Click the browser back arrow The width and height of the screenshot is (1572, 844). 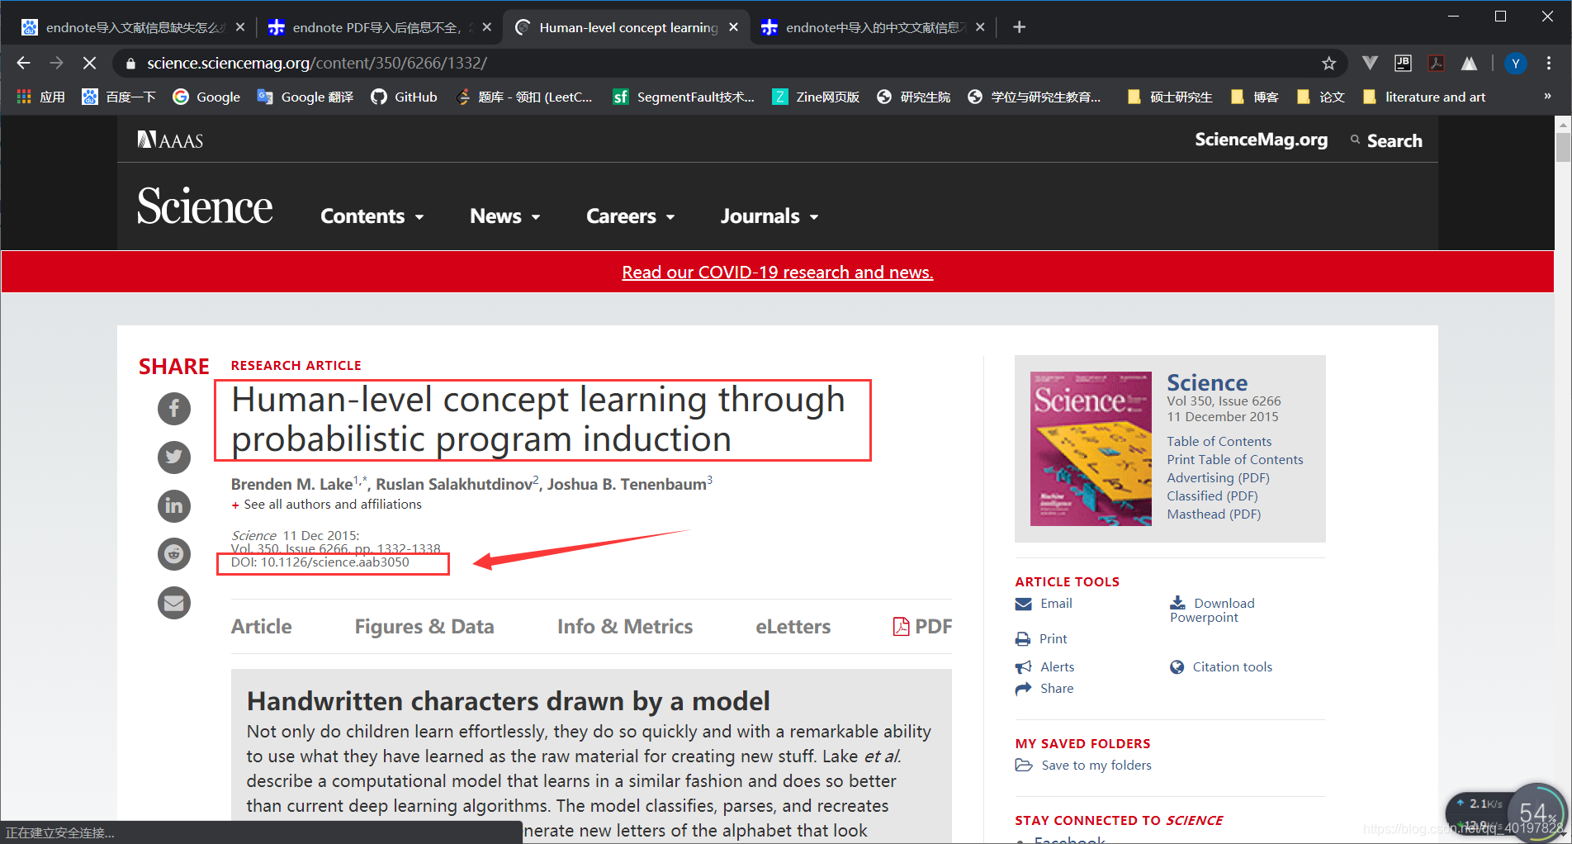23,63
